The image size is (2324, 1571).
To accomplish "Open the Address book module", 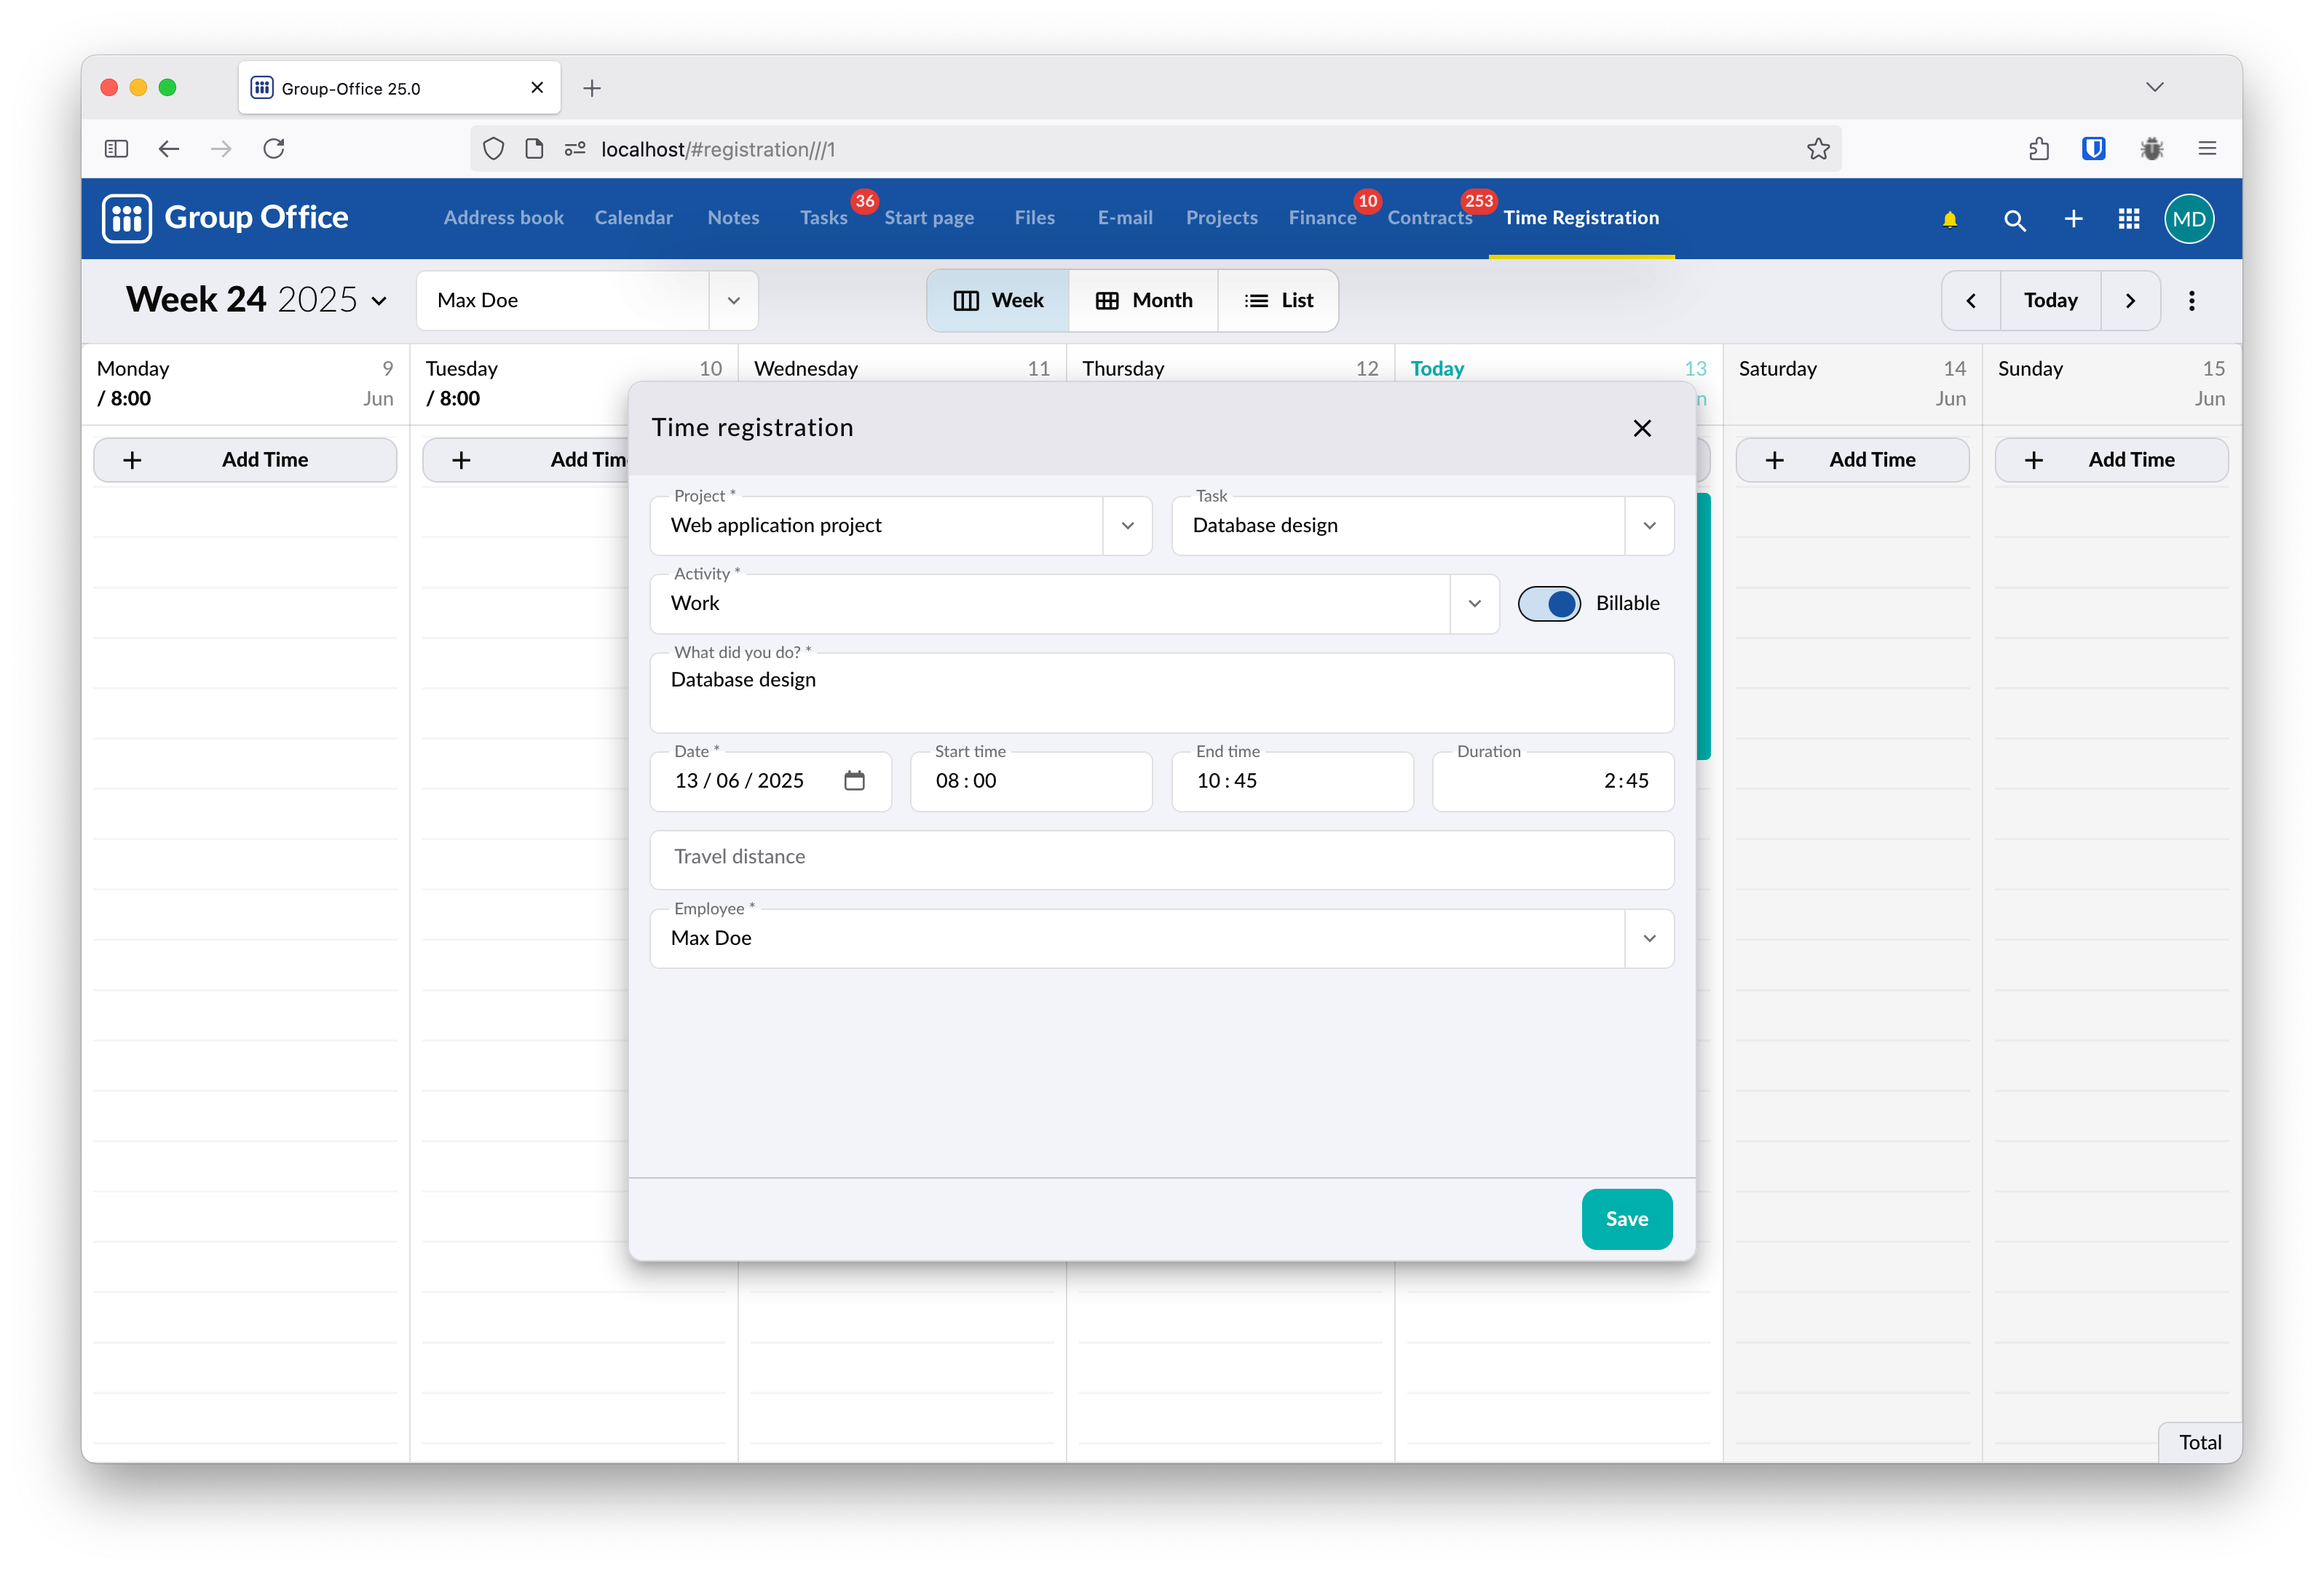I will coord(504,218).
